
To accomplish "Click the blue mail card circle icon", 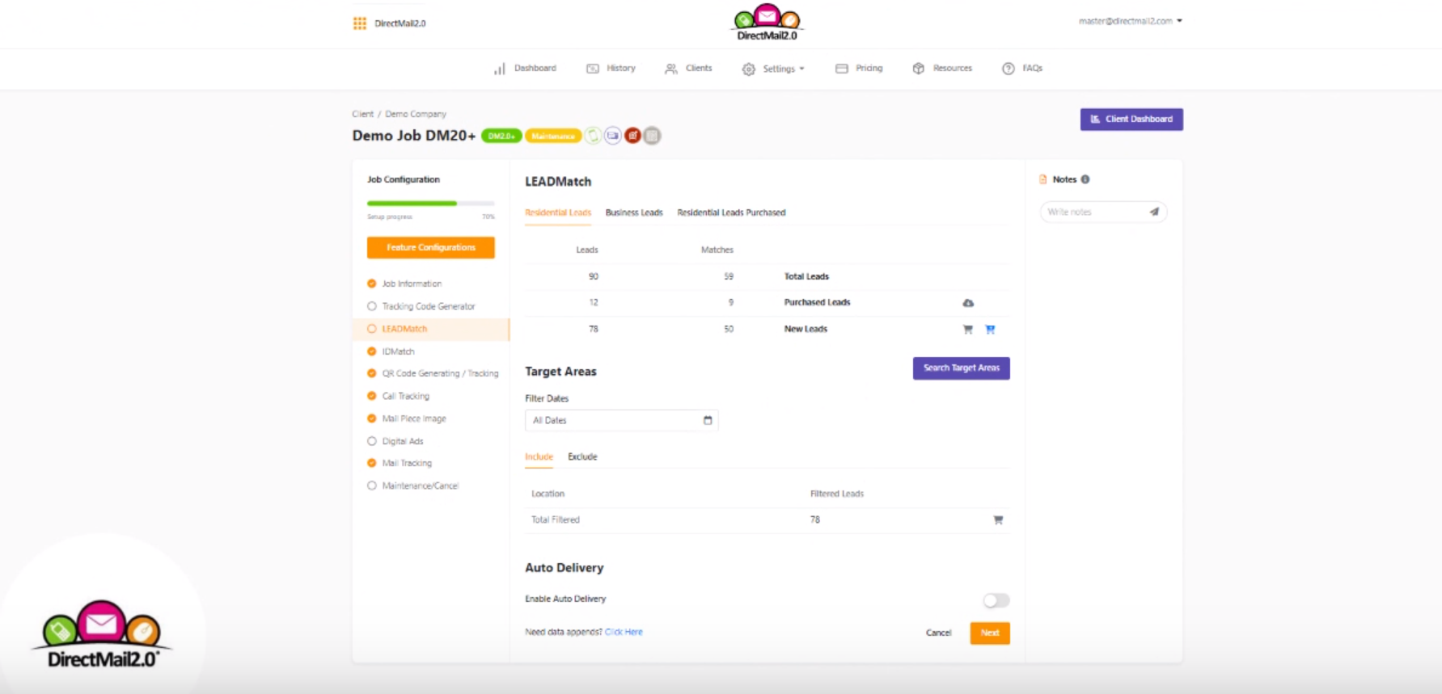I will 613,136.
